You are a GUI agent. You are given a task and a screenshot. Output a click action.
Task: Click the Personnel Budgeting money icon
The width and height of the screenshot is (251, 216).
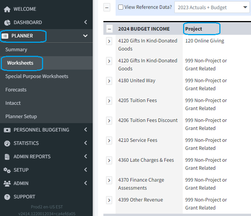pos(7,130)
